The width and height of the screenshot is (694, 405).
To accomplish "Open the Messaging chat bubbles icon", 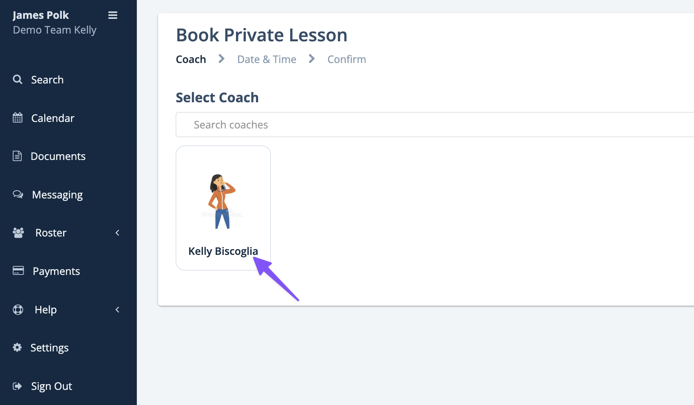I will [18, 194].
